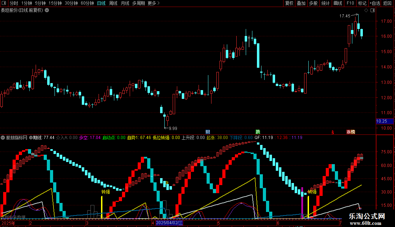The width and height of the screenshot is (395, 227).
Task: Open the 统计 statistics tool
Action: coord(325,3)
